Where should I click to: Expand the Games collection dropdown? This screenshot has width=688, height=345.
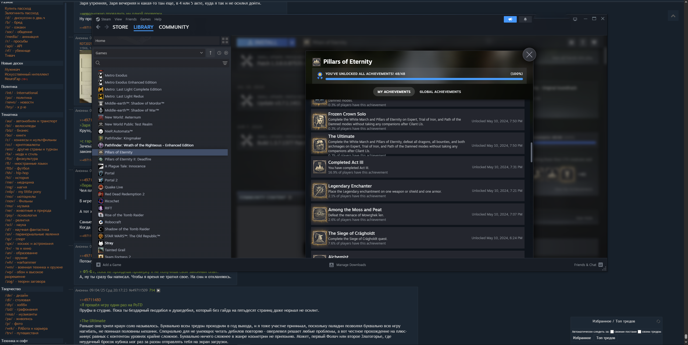[201, 53]
